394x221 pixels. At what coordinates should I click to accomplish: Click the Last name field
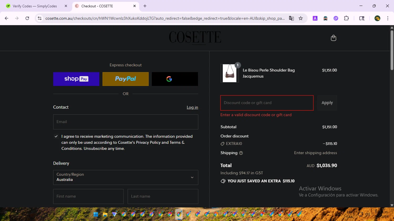pyautogui.click(x=163, y=196)
